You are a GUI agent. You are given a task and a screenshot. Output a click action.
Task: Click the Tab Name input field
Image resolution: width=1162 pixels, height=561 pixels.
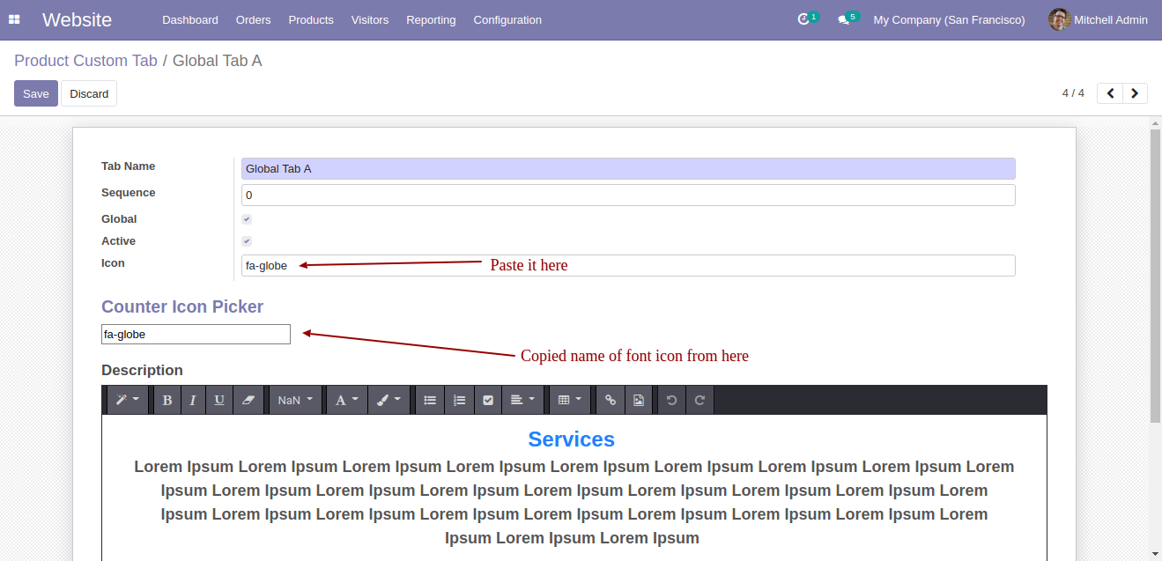coord(628,169)
